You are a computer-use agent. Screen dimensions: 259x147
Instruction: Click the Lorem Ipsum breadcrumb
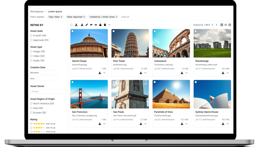[x=55, y=11]
